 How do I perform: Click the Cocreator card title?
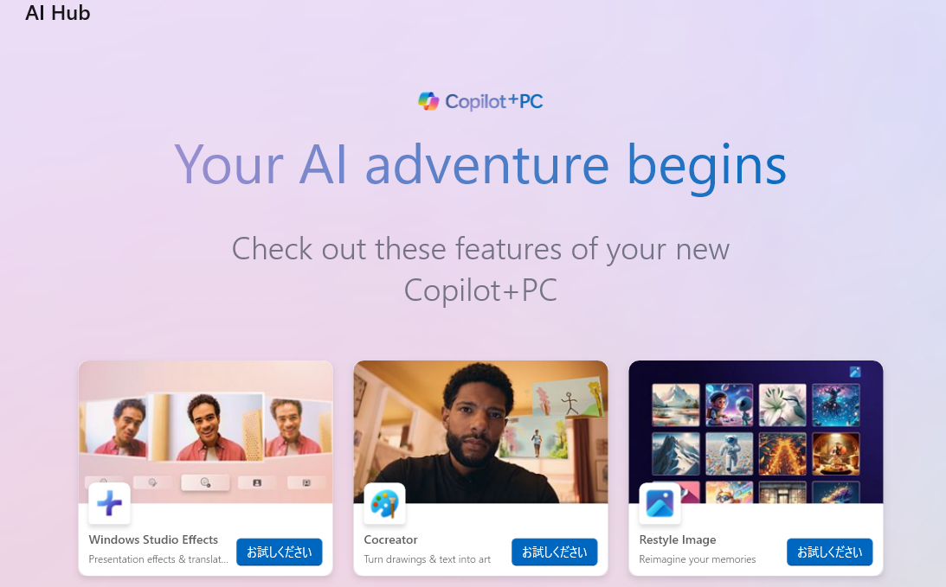pos(390,540)
